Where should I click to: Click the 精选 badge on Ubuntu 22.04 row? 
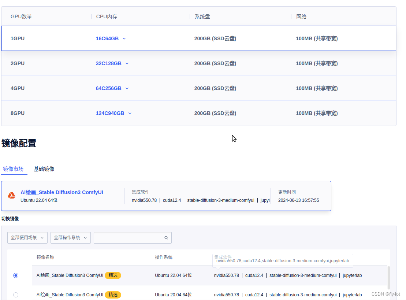[x=113, y=275]
